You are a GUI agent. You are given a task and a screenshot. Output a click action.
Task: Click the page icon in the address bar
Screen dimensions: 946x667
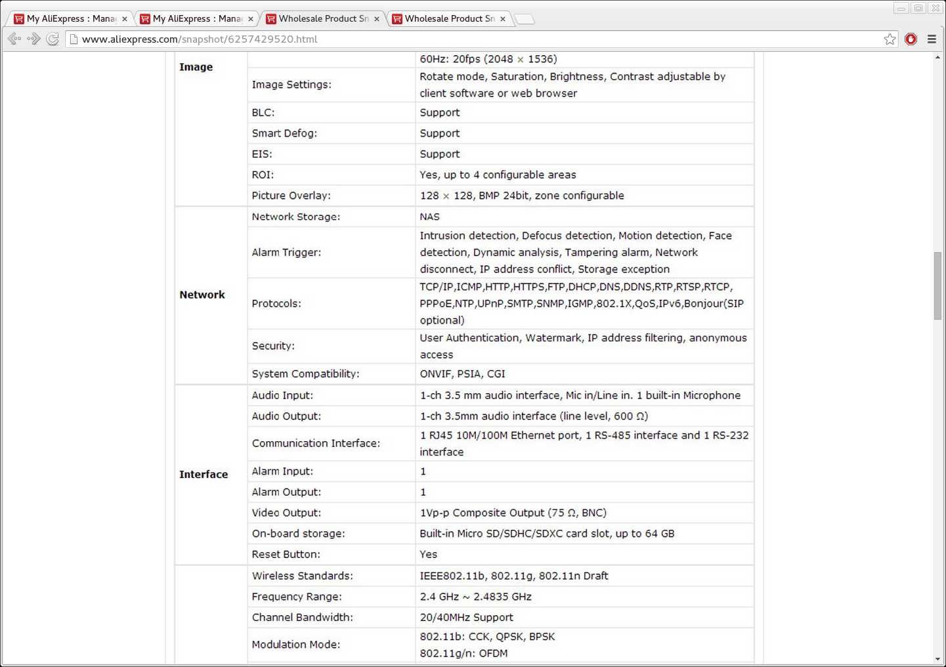tap(74, 39)
